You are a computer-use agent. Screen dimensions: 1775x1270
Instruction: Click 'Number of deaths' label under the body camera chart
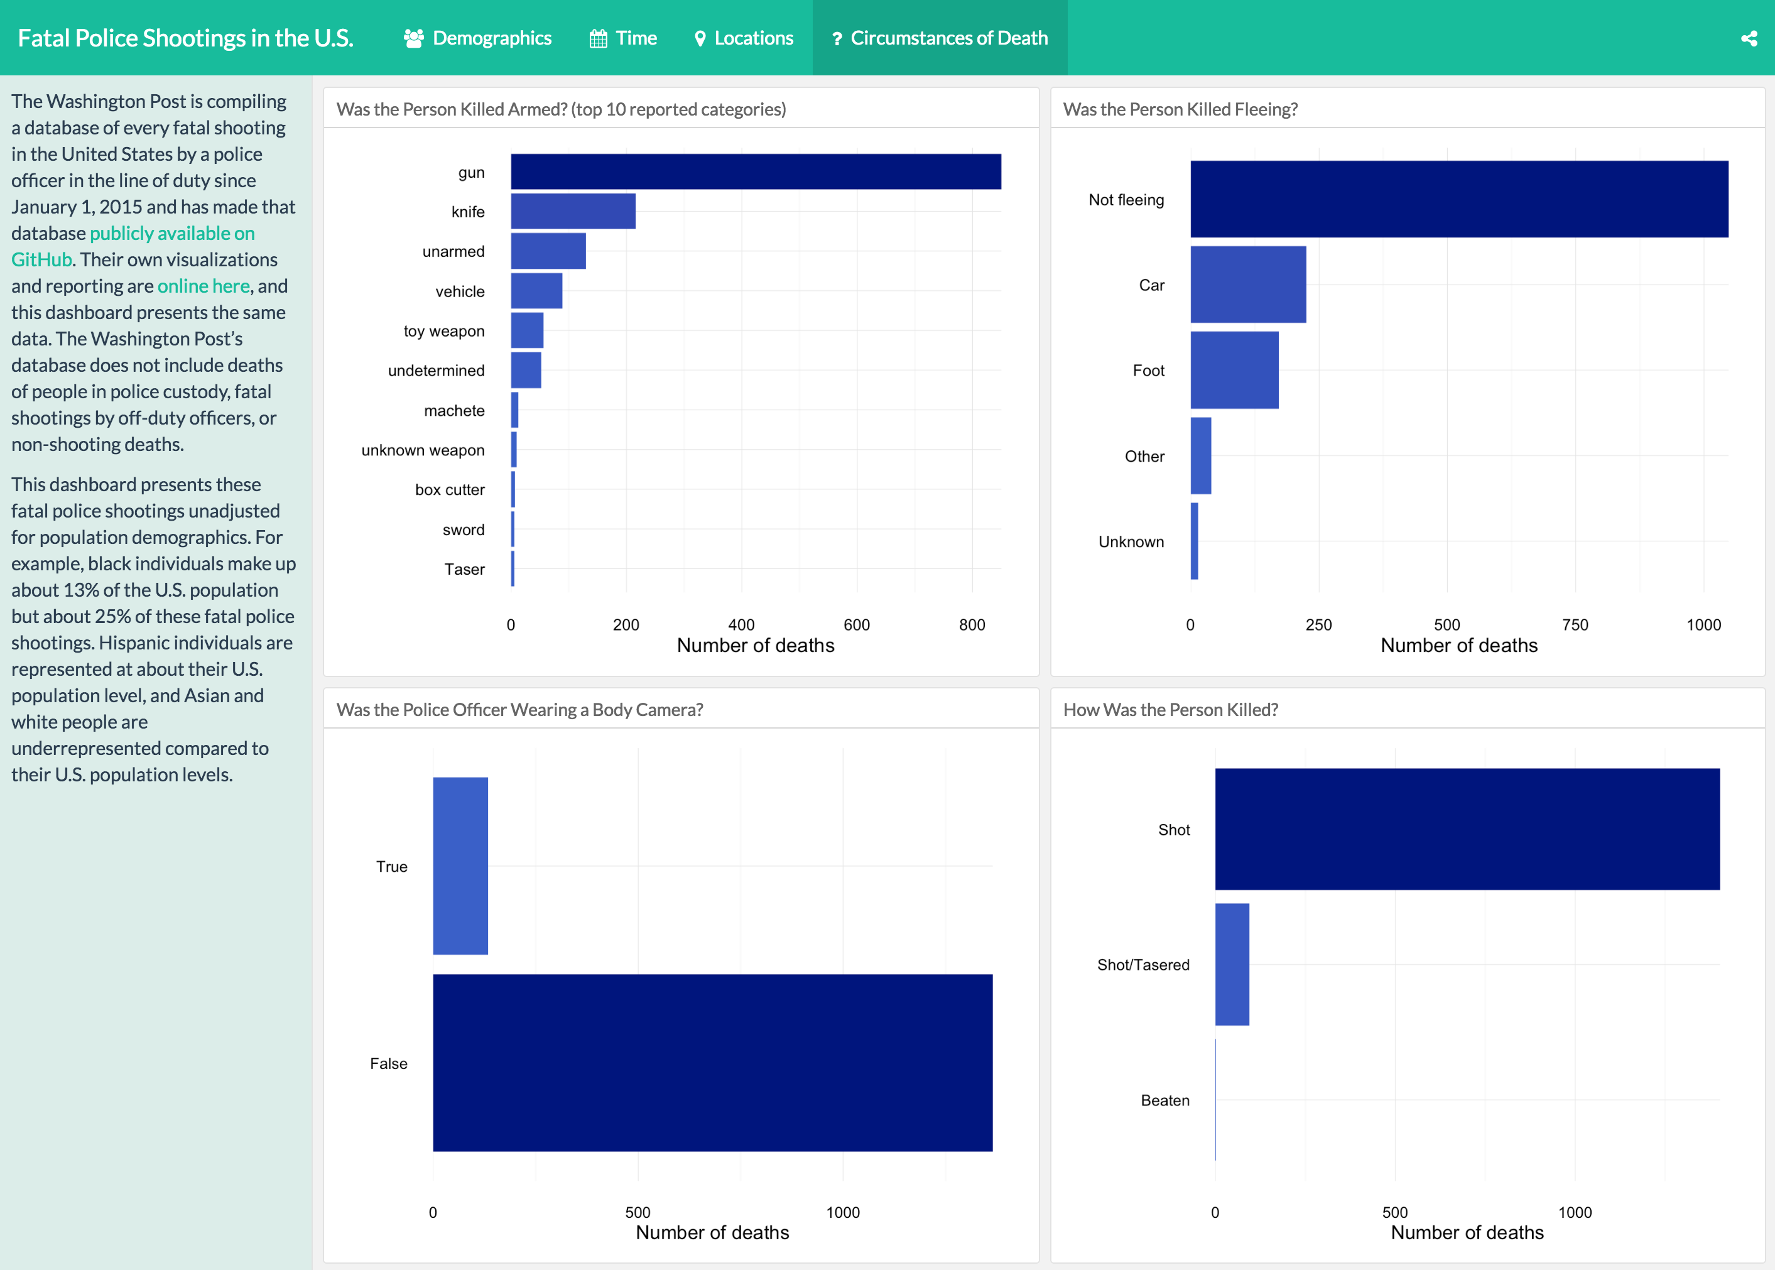[712, 1232]
